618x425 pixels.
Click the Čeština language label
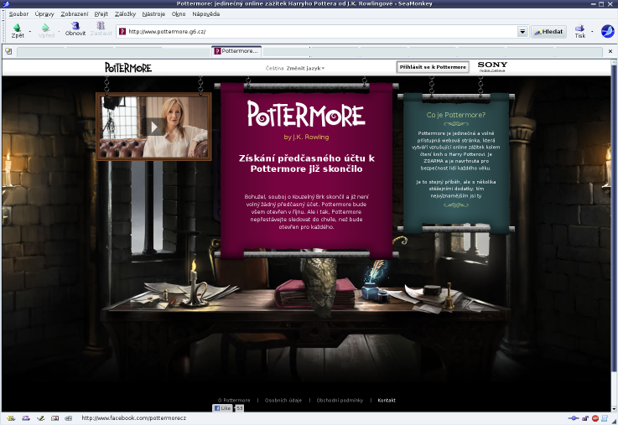[274, 68]
